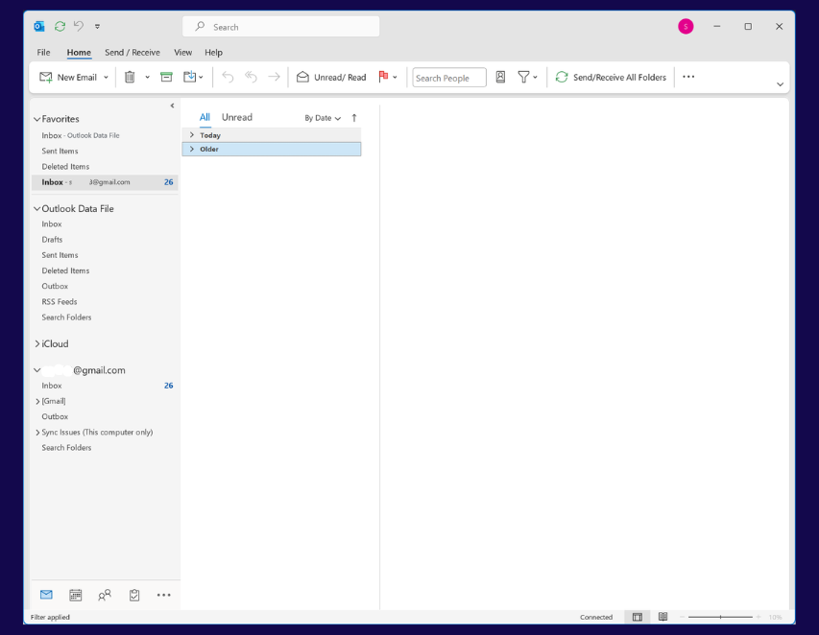Select the gmail Inbox favorite with 26
This screenshot has height=635, width=819.
(x=105, y=182)
